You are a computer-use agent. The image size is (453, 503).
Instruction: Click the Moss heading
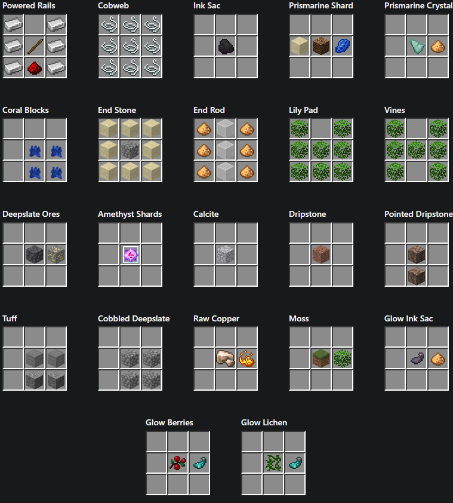click(x=299, y=318)
